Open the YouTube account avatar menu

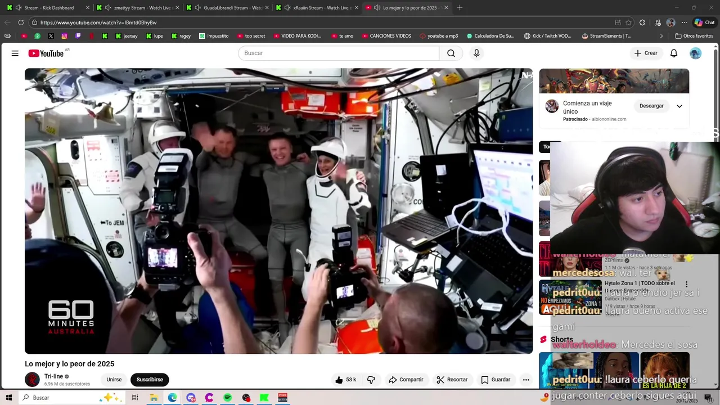point(696,53)
